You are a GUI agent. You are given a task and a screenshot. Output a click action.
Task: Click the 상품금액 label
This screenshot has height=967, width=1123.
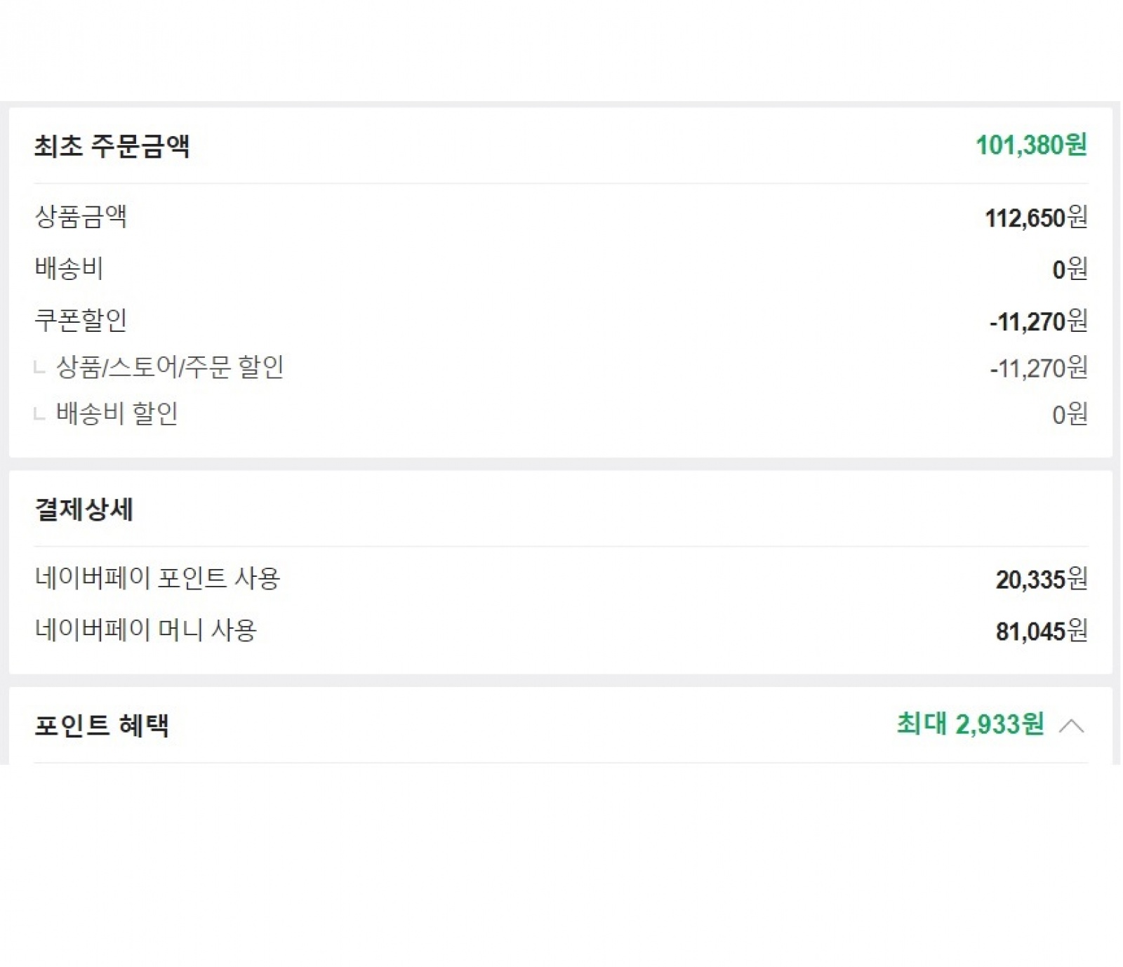tap(81, 217)
